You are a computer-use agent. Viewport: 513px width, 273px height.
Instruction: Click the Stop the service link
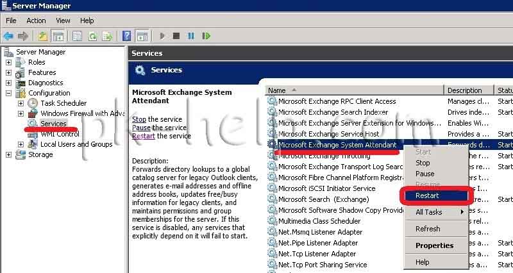click(139, 119)
